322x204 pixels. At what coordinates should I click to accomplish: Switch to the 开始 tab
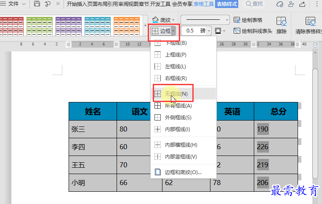pos(72,4)
